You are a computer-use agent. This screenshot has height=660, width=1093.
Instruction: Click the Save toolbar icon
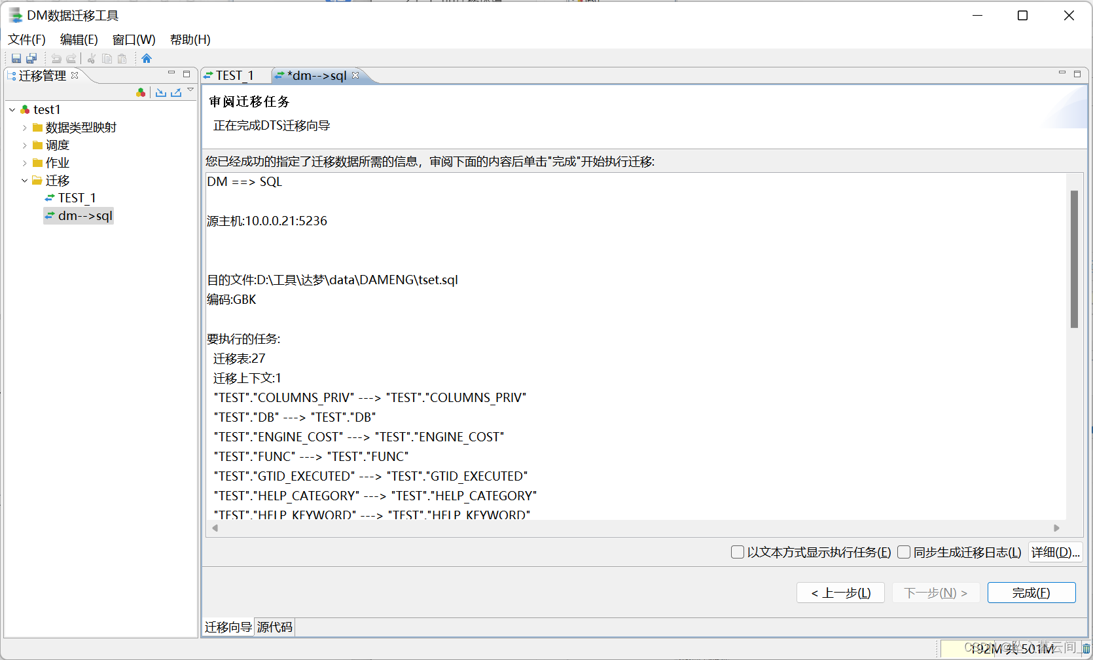pyautogui.click(x=16, y=58)
